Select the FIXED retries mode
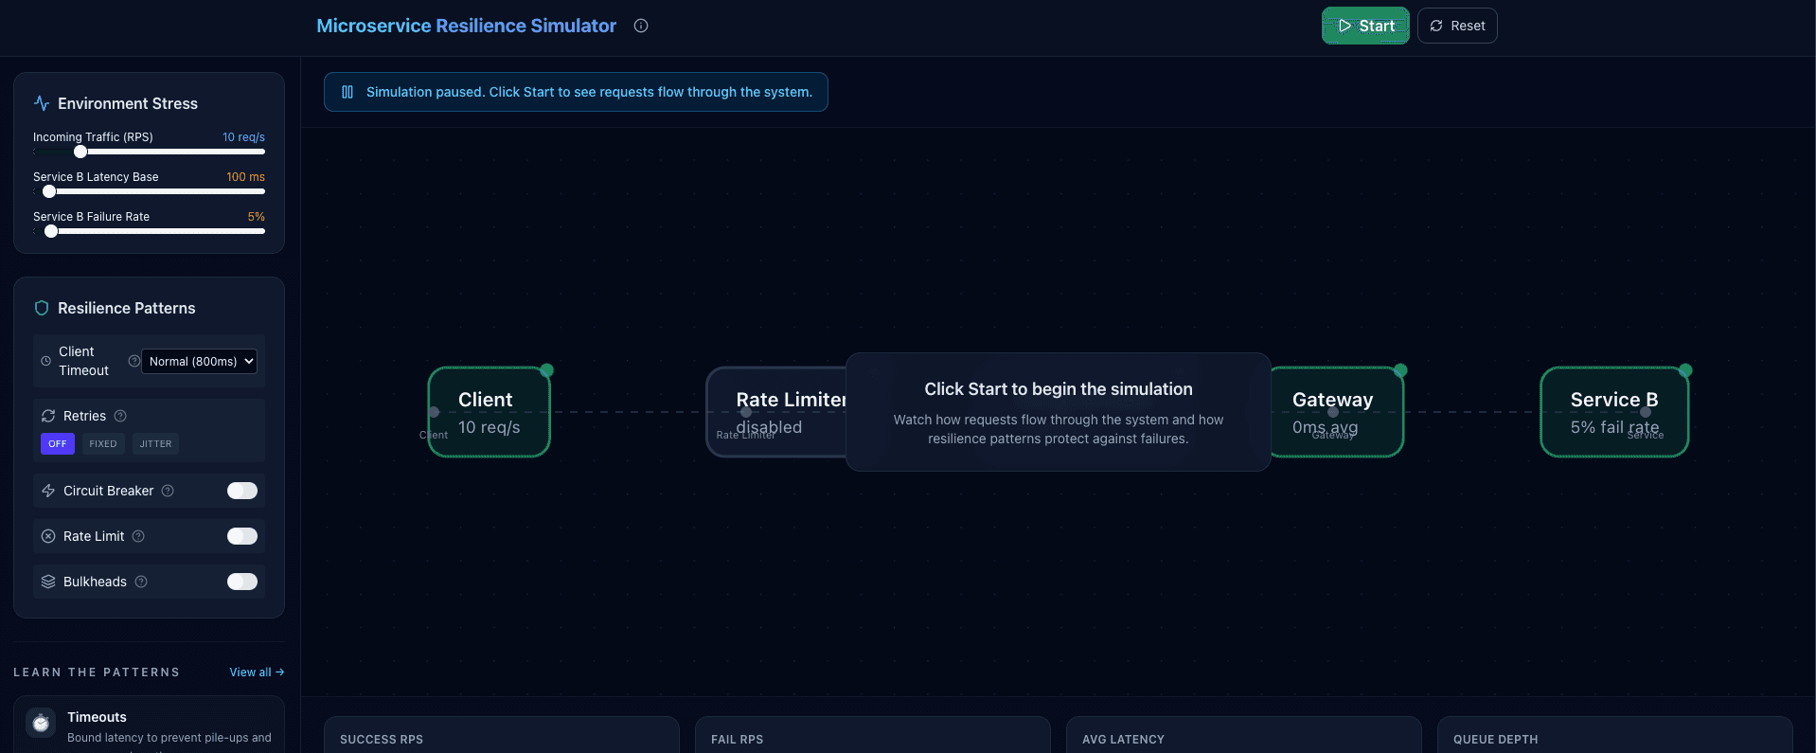 [103, 443]
